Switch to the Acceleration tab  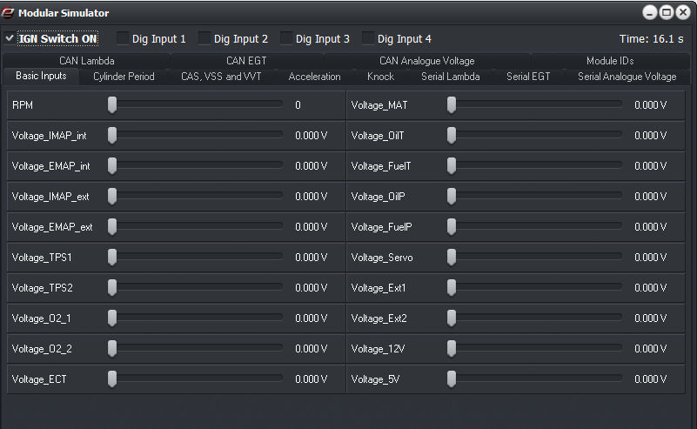[314, 77]
